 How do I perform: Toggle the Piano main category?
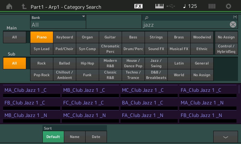coord(42,37)
